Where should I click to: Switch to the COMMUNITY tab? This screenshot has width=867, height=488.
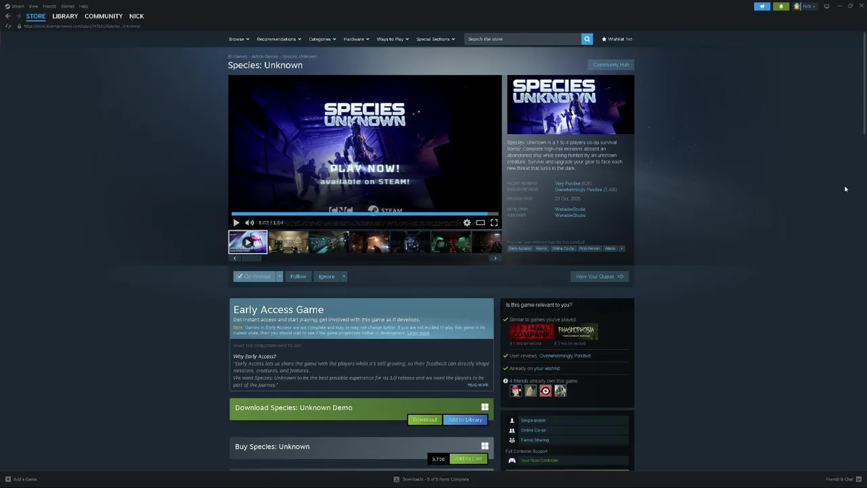104,16
